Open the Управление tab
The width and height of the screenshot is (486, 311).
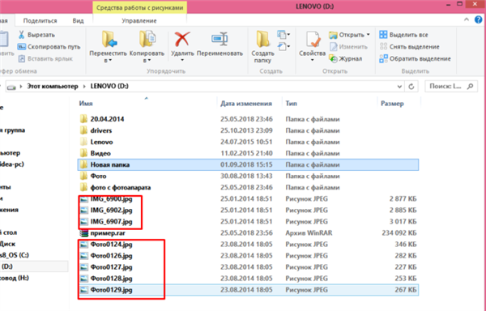[139, 21]
